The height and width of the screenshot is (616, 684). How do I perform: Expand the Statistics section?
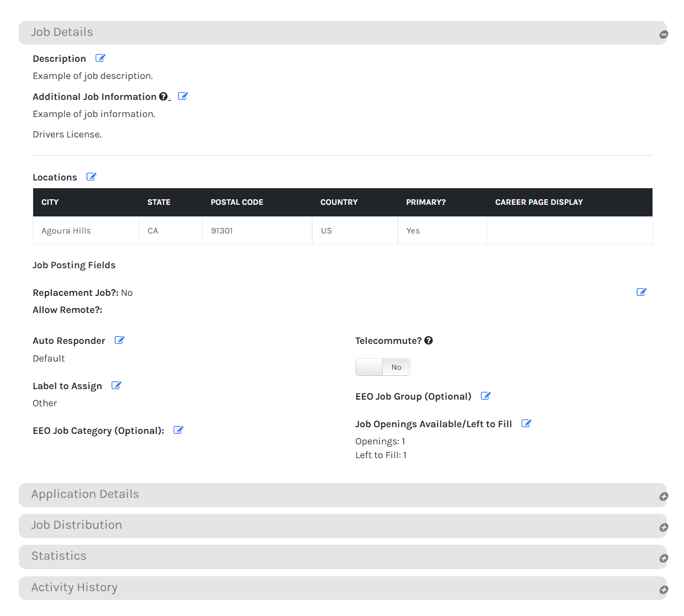[x=664, y=558]
